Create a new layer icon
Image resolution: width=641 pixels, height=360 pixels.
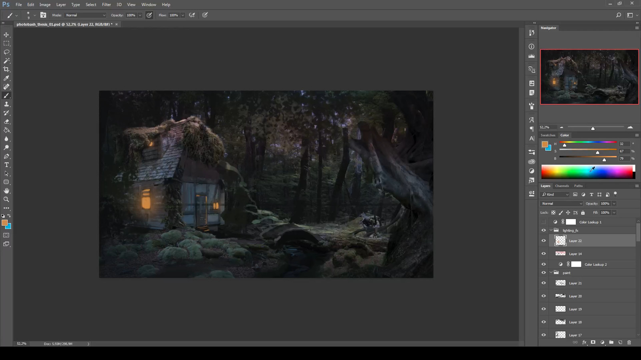[620, 342]
